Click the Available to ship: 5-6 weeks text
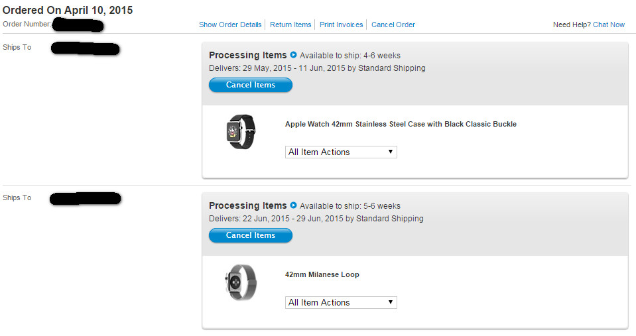The width and height of the screenshot is (636, 336). [350, 206]
